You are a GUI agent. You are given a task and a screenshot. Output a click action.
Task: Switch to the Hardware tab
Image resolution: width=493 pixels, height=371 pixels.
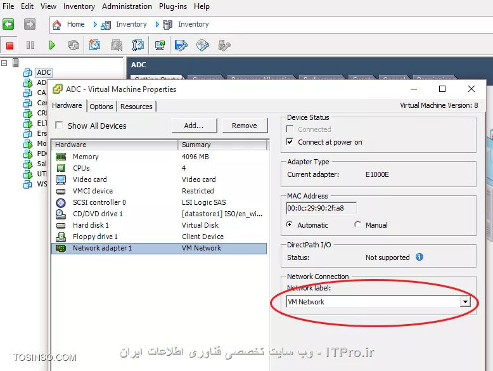point(67,105)
